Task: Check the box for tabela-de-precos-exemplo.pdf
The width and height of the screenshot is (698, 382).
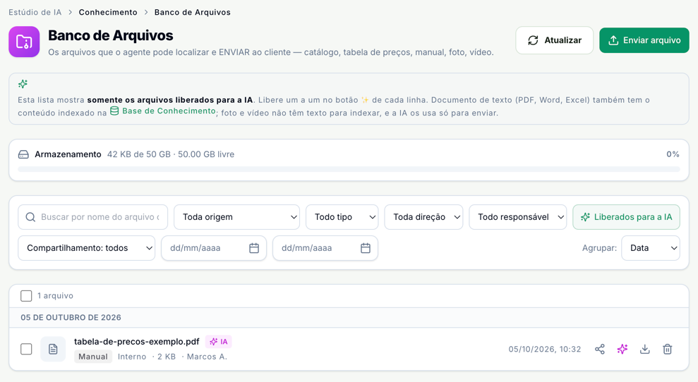Action: pyautogui.click(x=26, y=349)
